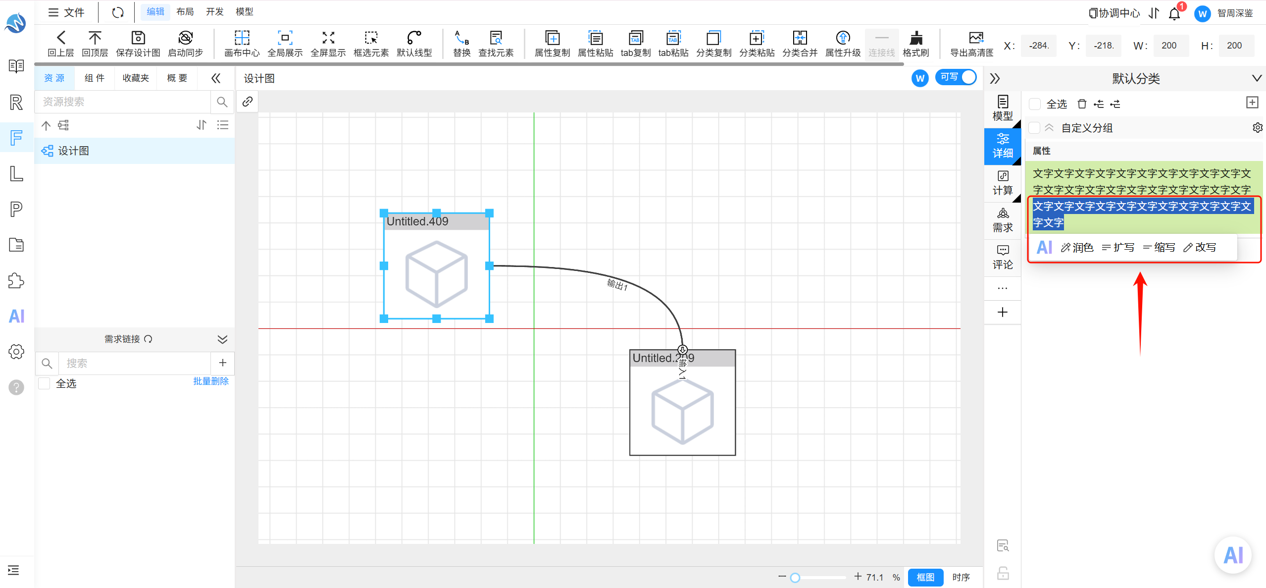Screen dimensions: 1266x588
Task: Open the 需求 requirements side panel
Action: [x=1003, y=220]
